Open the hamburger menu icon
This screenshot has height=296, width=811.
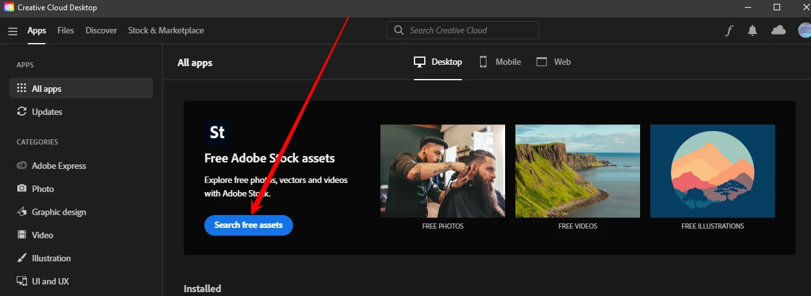13,31
